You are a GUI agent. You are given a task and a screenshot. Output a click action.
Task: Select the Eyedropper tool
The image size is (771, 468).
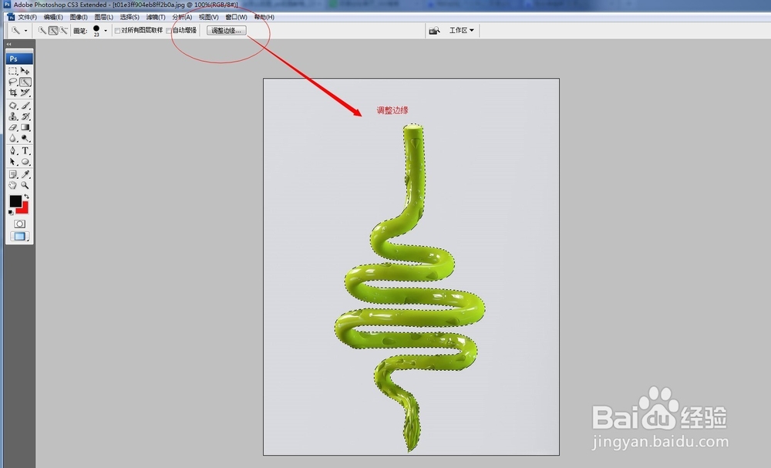click(x=25, y=174)
